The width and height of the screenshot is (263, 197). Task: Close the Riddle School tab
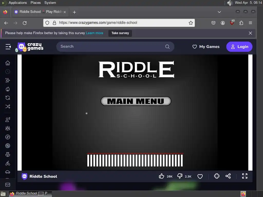[x=65, y=12]
